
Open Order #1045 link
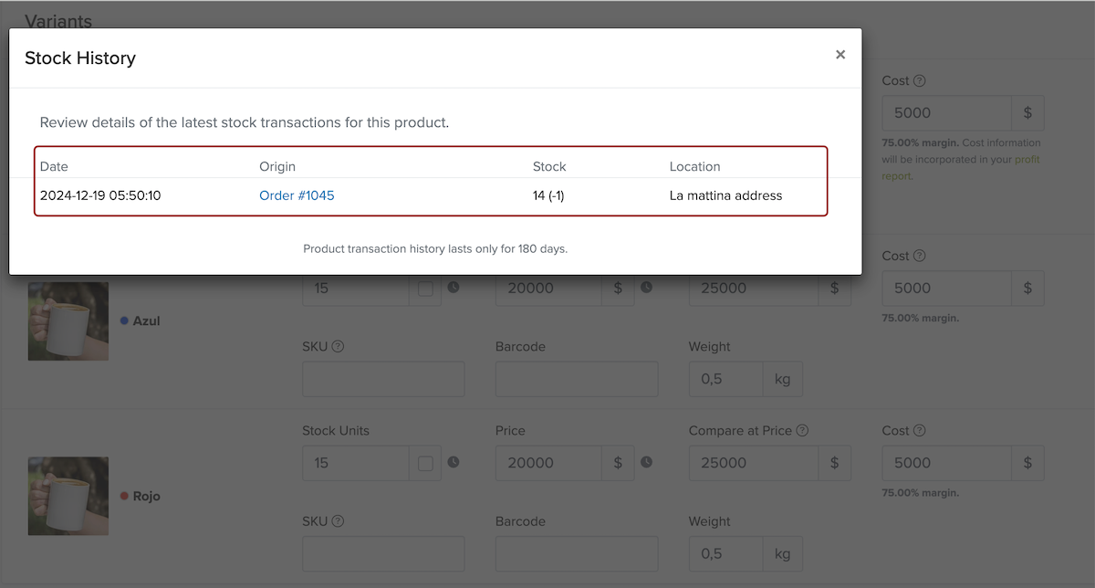(297, 195)
